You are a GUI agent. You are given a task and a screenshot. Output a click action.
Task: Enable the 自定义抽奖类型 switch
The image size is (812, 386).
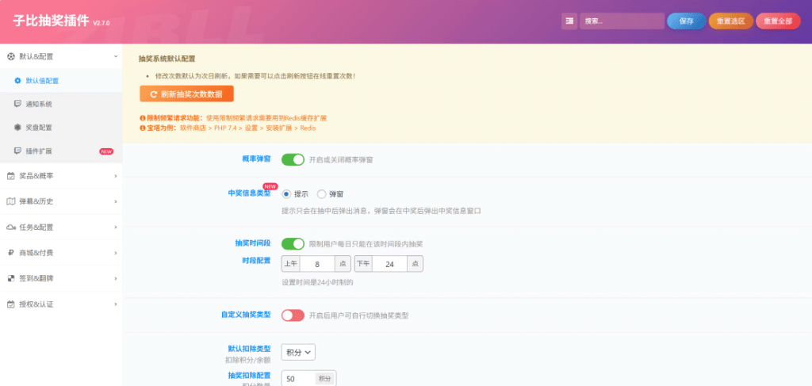(x=293, y=315)
